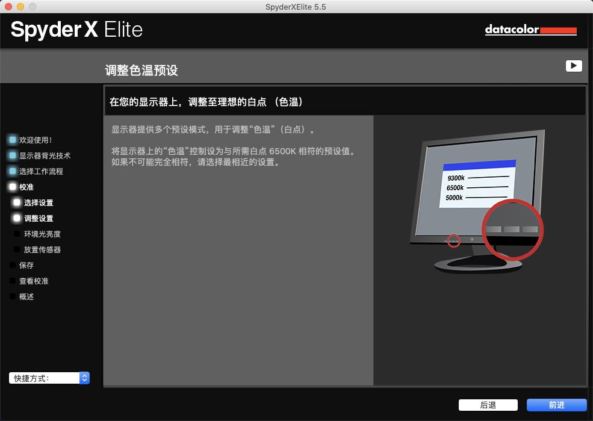
Task: Click the white indicator beside 调整设置
Action: click(x=17, y=218)
